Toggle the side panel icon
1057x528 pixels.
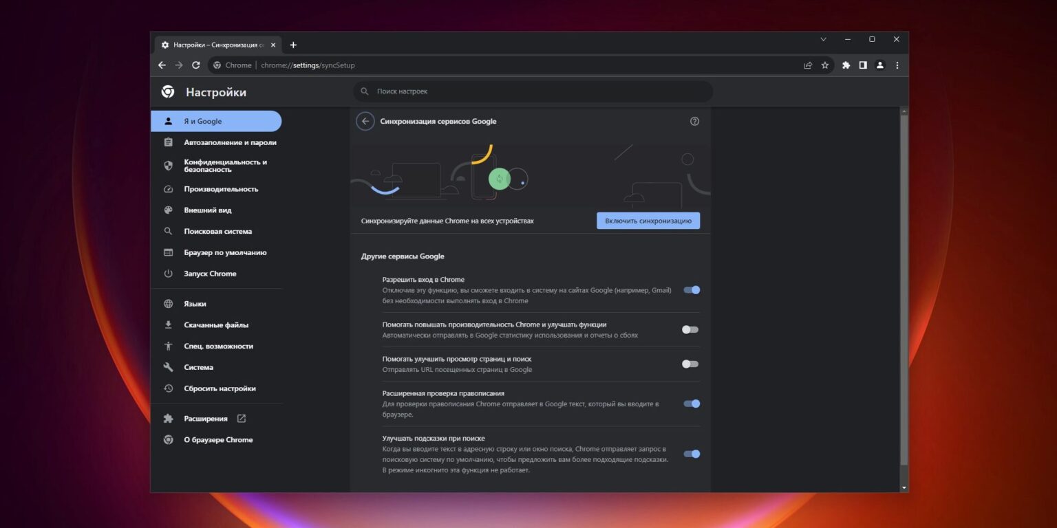tap(863, 65)
